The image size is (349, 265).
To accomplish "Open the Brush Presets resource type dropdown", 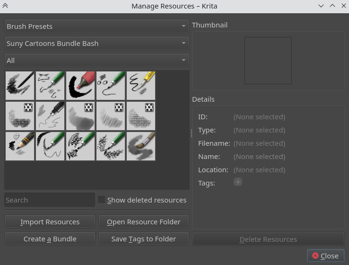I will coord(96,26).
